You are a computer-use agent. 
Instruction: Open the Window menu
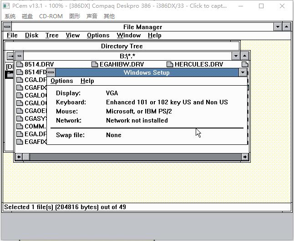click(129, 35)
